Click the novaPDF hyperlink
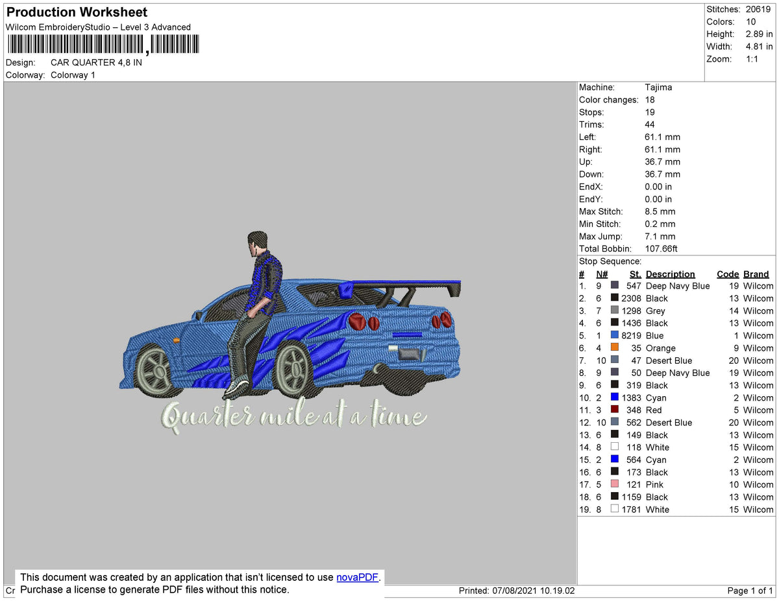This screenshot has width=779, height=601. coord(357,577)
